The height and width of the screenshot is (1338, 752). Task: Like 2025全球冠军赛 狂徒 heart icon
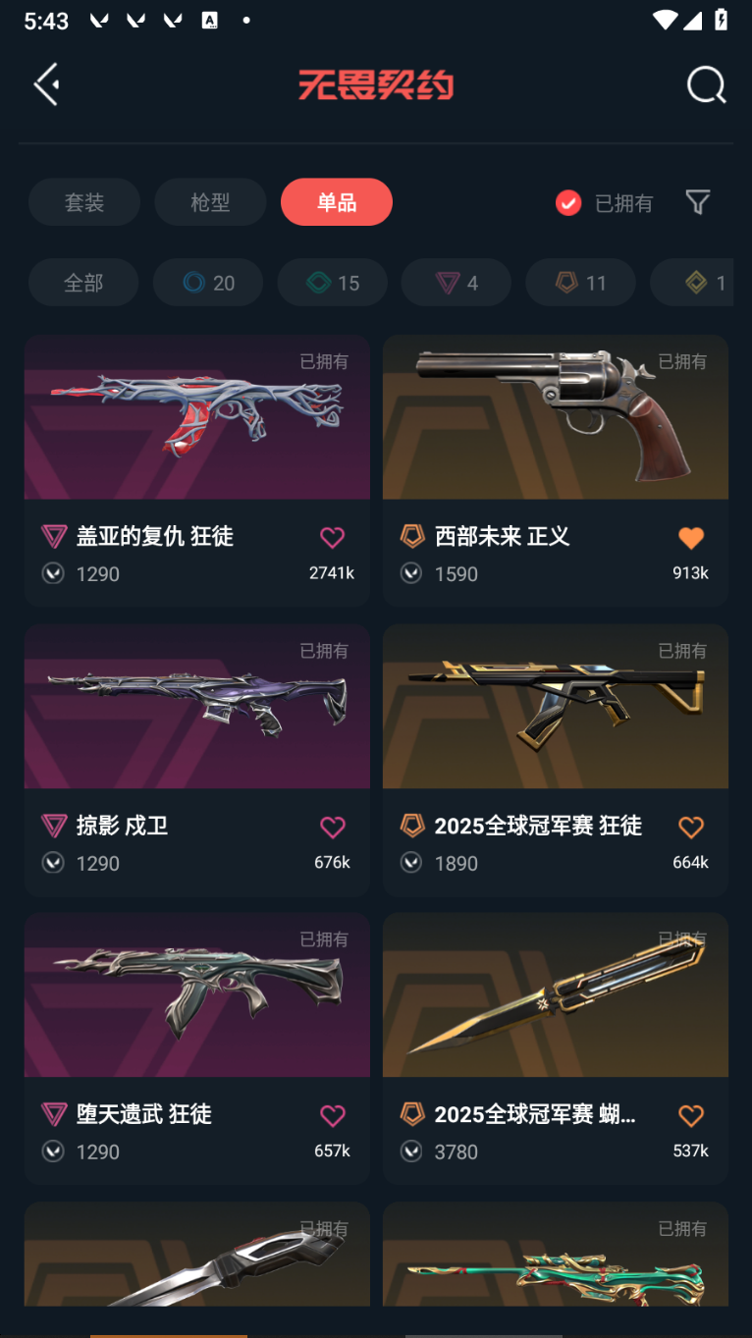[x=691, y=827]
